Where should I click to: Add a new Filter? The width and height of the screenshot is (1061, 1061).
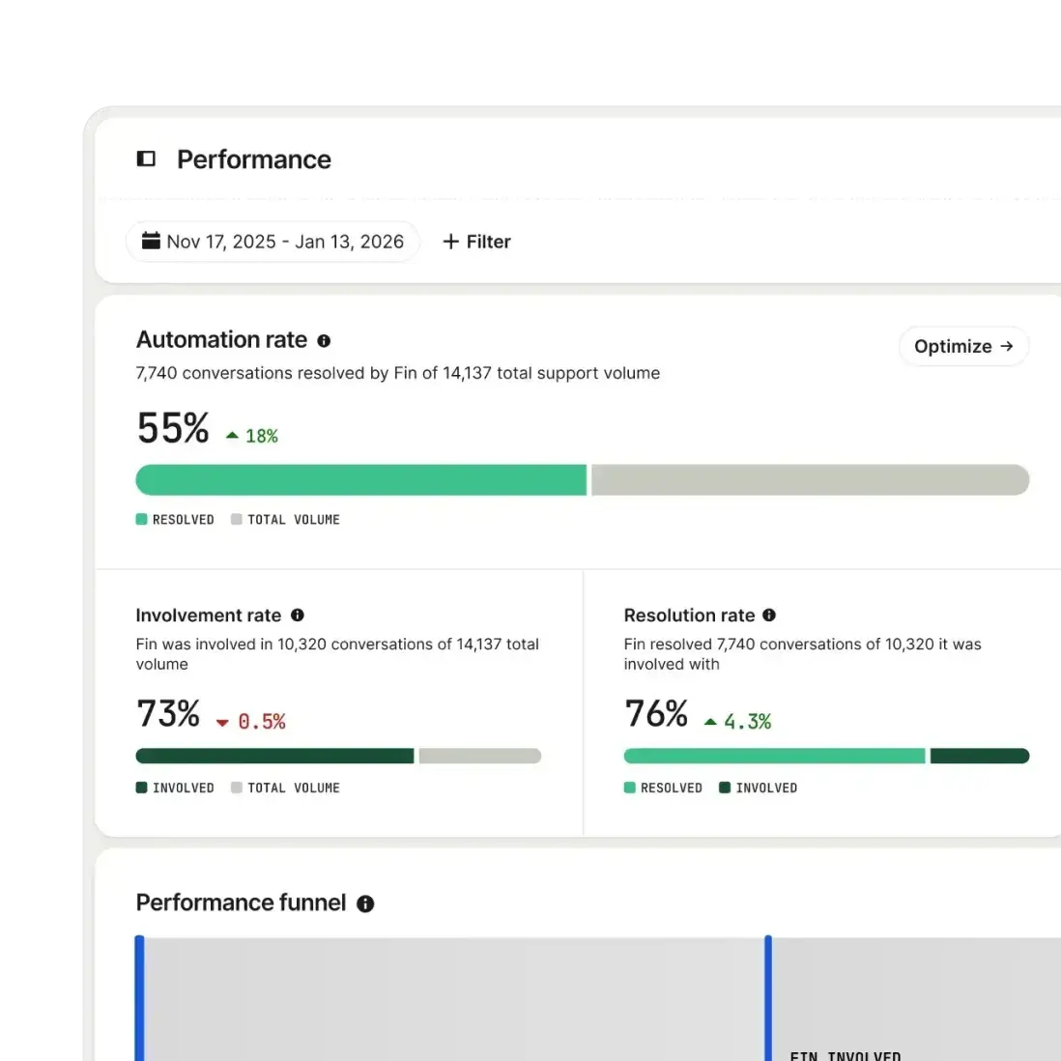(476, 242)
